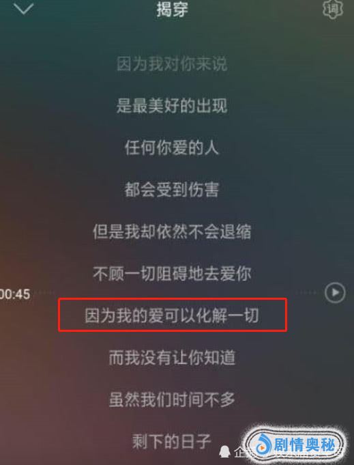The width and height of the screenshot is (354, 465).
Task: Click the 00:45 timestamp marker
Action: pyautogui.click(x=15, y=294)
